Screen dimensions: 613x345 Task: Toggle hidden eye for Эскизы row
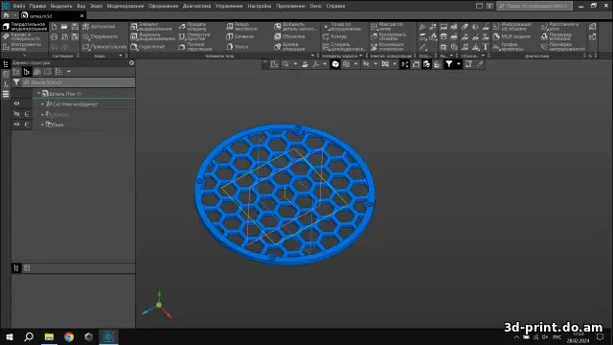click(x=17, y=114)
